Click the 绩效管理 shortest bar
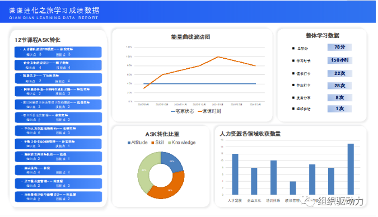 (293, 188)
